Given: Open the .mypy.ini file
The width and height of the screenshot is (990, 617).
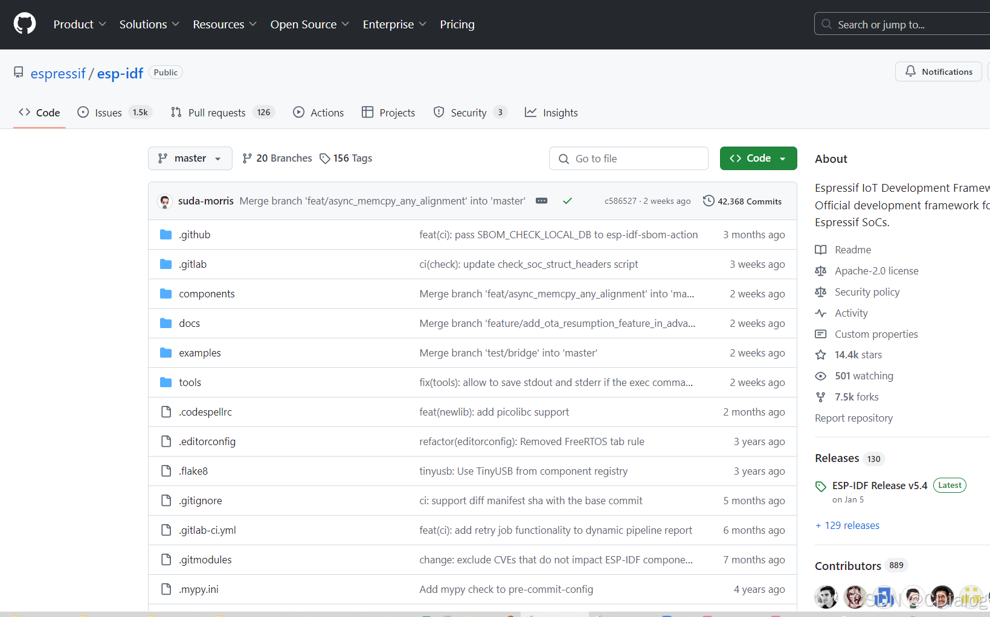Looking at the screenshot, I should coord(199,589).
